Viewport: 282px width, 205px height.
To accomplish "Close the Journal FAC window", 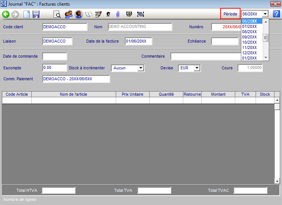I will click(x=275, y=4).
